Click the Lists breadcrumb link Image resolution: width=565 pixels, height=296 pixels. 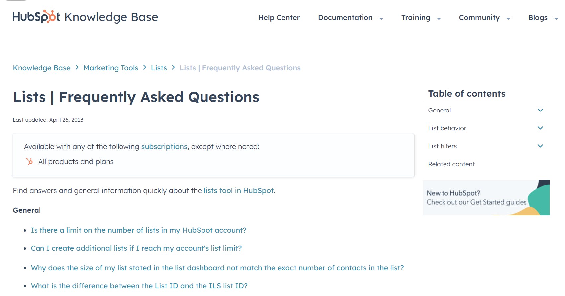tap(159, 68)
